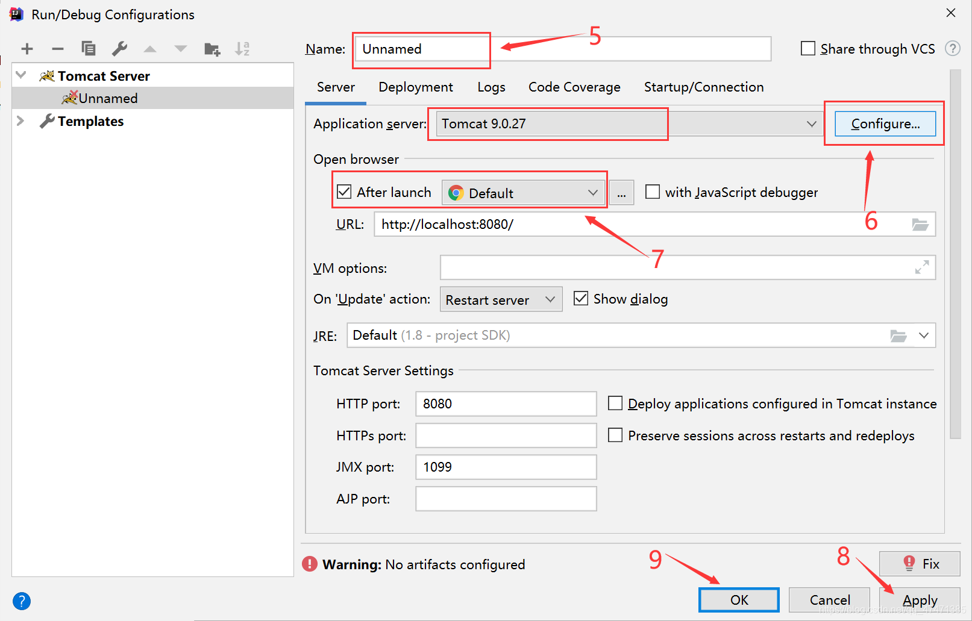The height and width of the screenshot is (621, 972).
Task: Select Templates tree item
Action: (153, 121)
